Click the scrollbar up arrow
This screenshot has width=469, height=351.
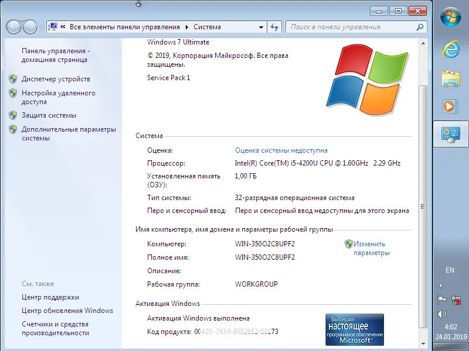(423, 43)
